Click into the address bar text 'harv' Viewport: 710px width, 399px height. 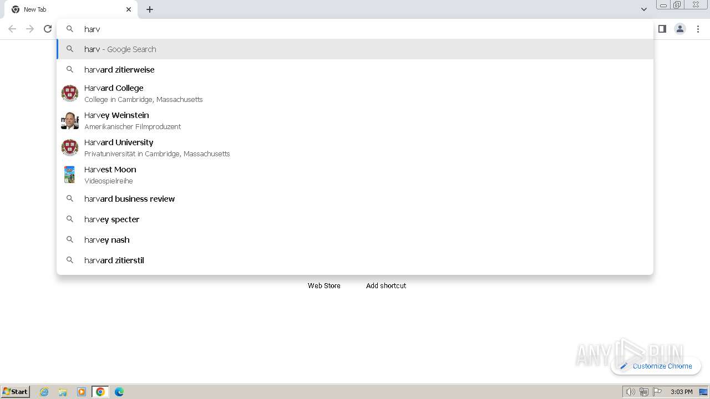pyautogui.click(x=92, y=29)
